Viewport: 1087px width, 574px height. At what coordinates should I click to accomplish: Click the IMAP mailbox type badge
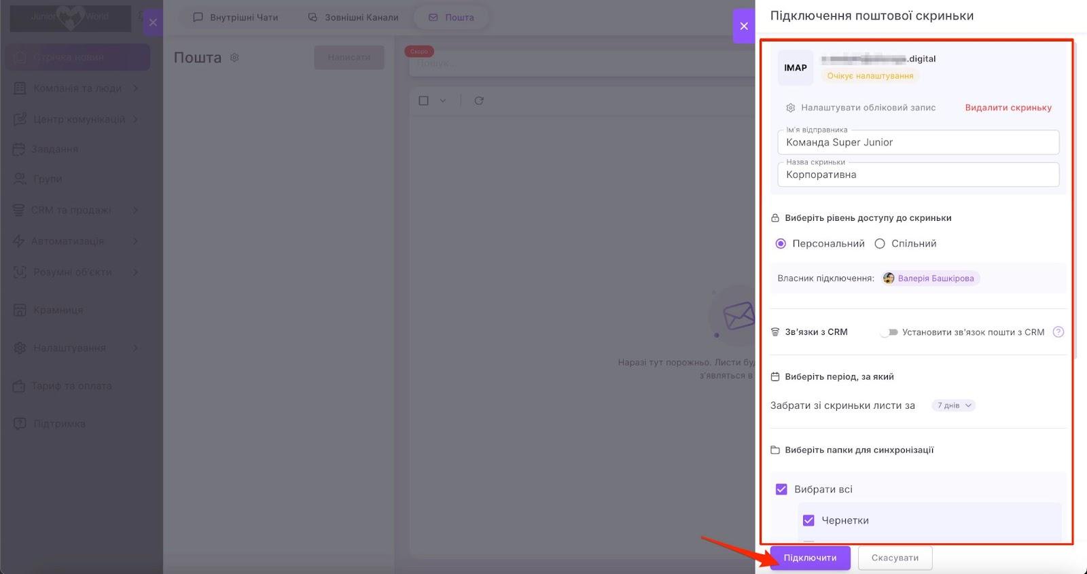point(796,67)
